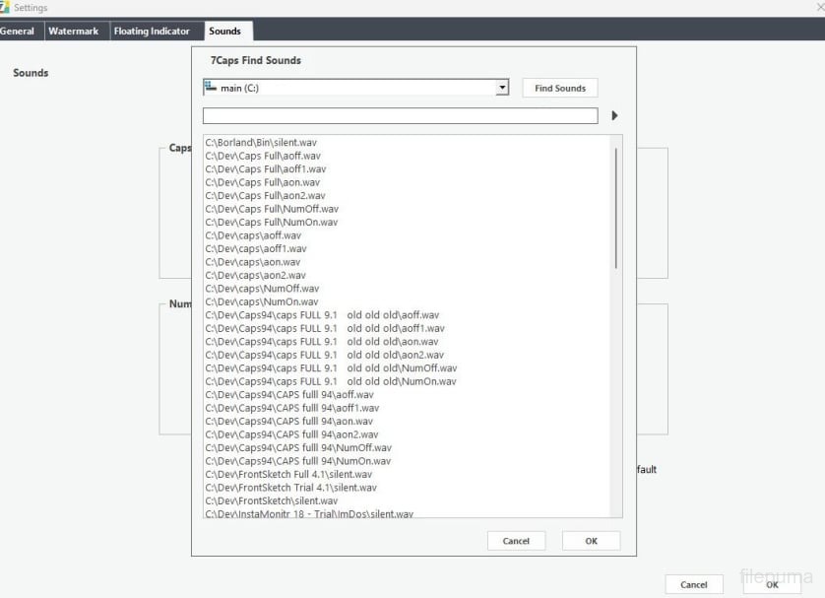This screenshot has width=825, height=598.
Task: Open the Watermark tab
Action: click(74, 32)
